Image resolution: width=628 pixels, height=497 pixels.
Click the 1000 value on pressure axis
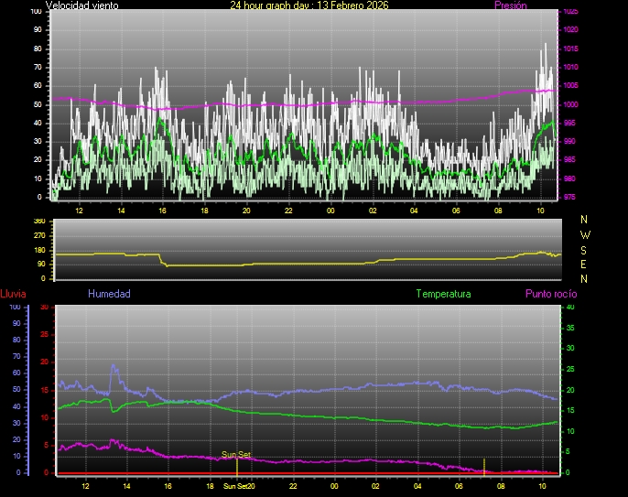(570, 104)
